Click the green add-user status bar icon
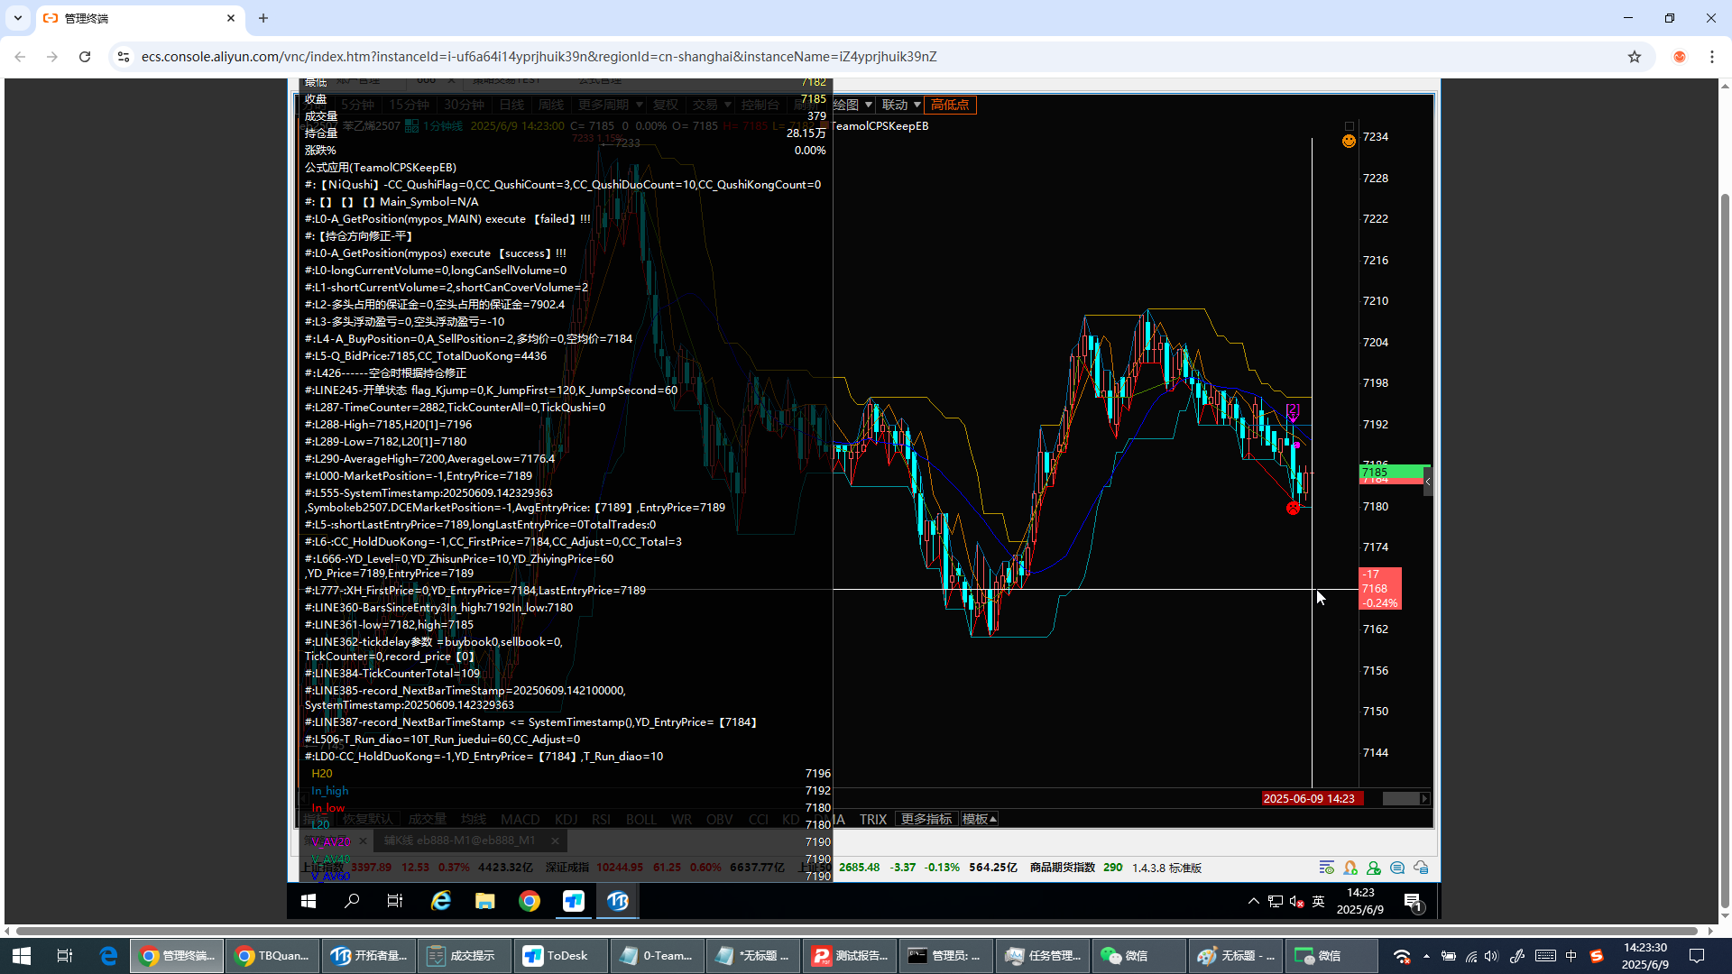This screenshot has width=1732, height=974. point(1374,868)
